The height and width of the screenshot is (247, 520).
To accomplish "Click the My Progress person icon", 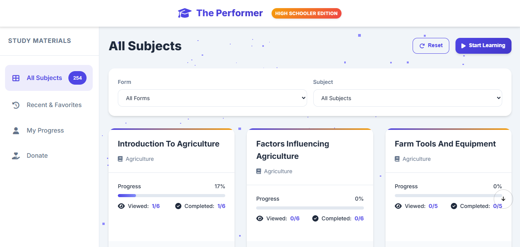I will click(16, 131).
